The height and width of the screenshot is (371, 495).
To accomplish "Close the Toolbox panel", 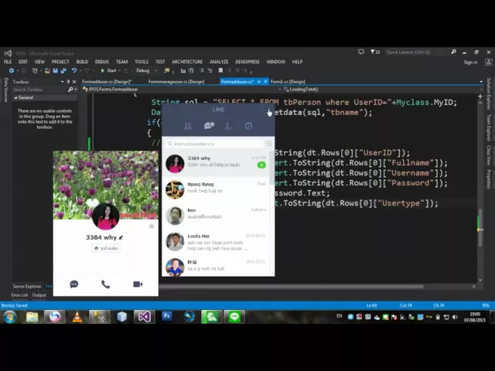I will pyautogui.click(x=74, y=82).
